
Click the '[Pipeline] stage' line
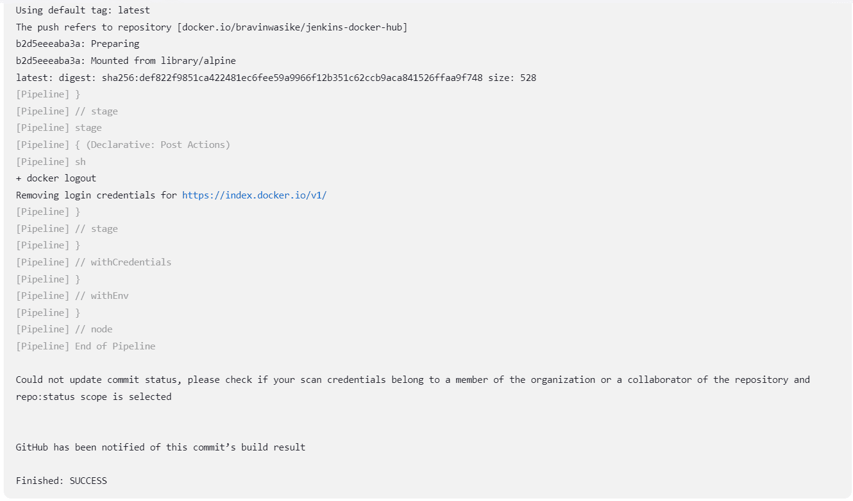(x=59, y=128)
